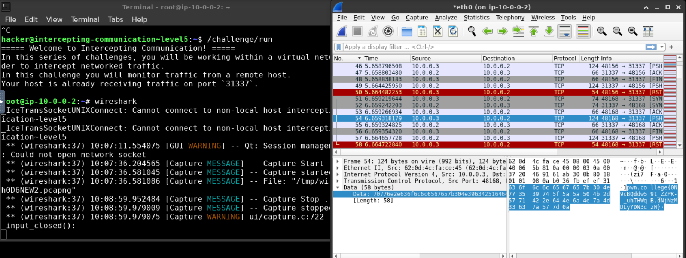Viewport: 686px width, 258px height.
Task: Sort packets by No. column header
Action: coord(348,58)
